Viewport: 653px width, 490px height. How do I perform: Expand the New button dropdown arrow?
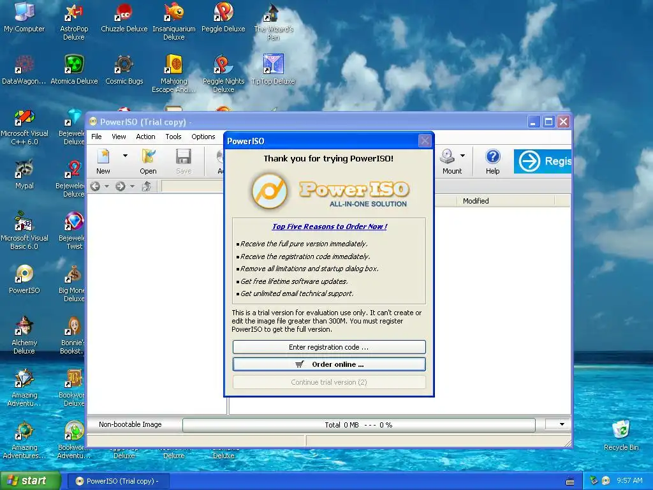125,156
